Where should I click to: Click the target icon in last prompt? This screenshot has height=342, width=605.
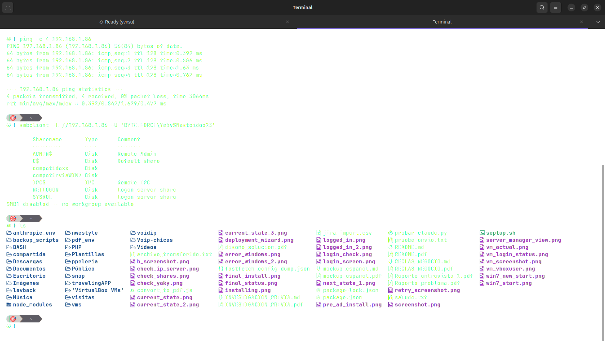point(13,319)
